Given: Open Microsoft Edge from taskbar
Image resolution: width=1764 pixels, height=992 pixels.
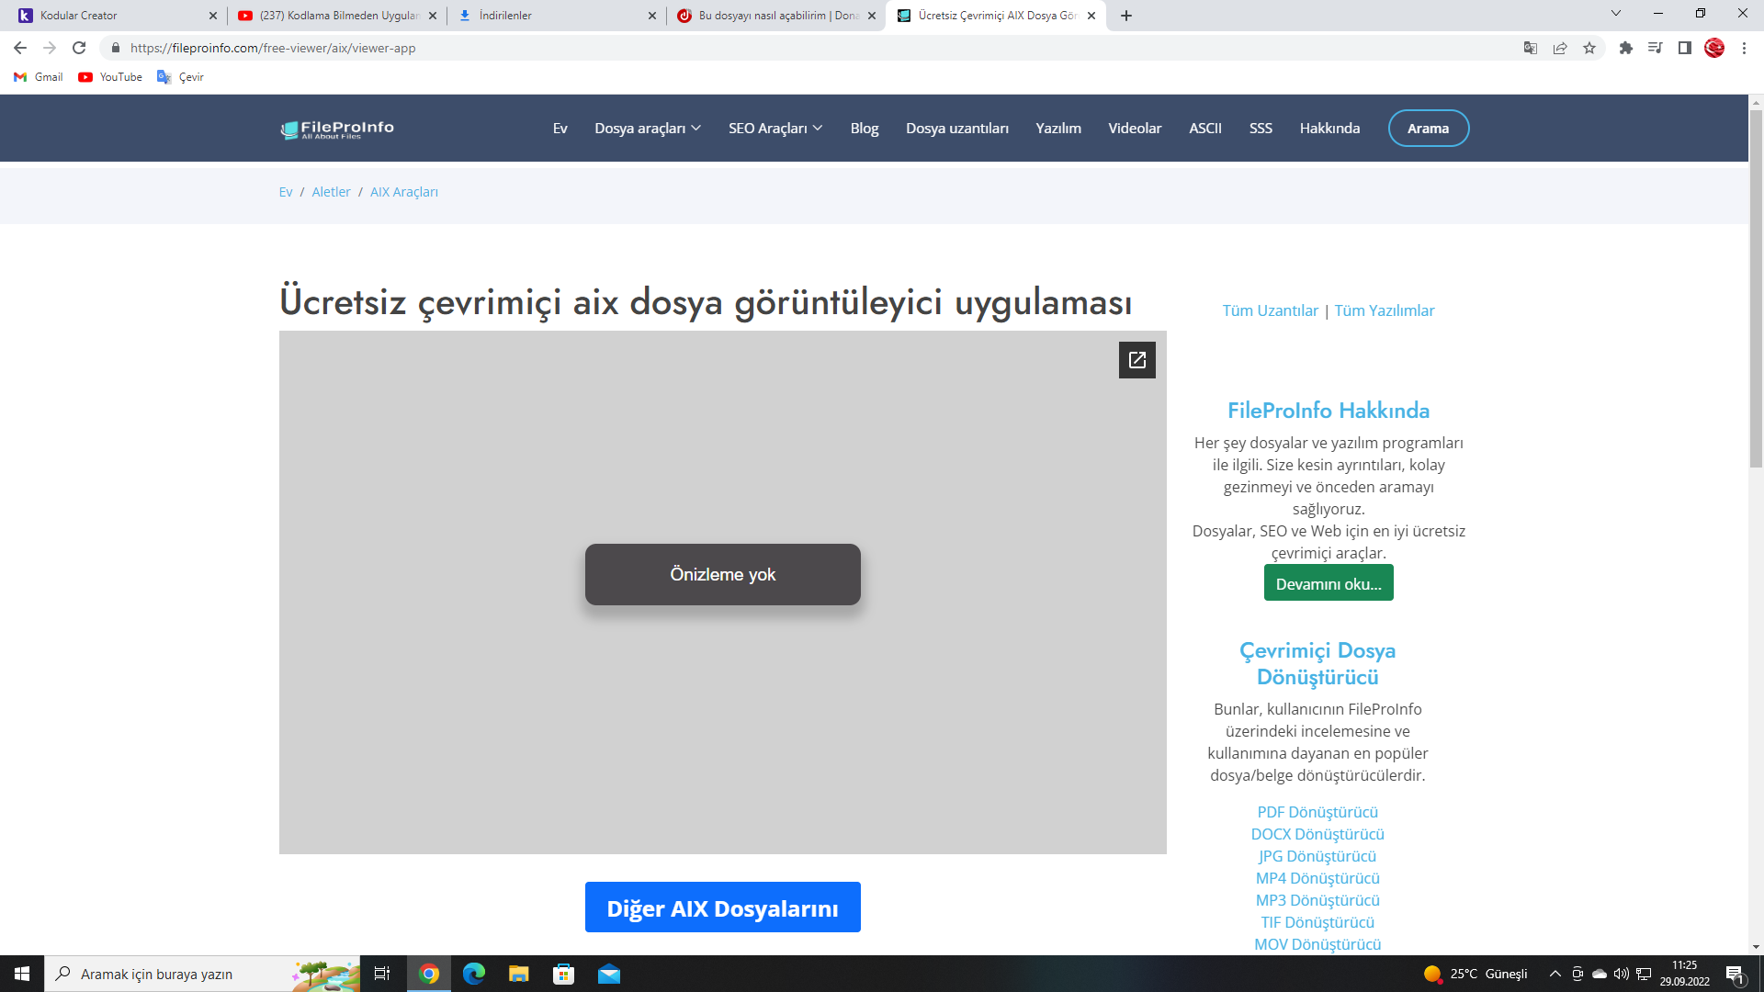Looking at the screenshot, I should pos(473,974).
